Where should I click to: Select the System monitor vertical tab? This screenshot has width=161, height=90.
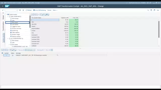pos(3,38)
